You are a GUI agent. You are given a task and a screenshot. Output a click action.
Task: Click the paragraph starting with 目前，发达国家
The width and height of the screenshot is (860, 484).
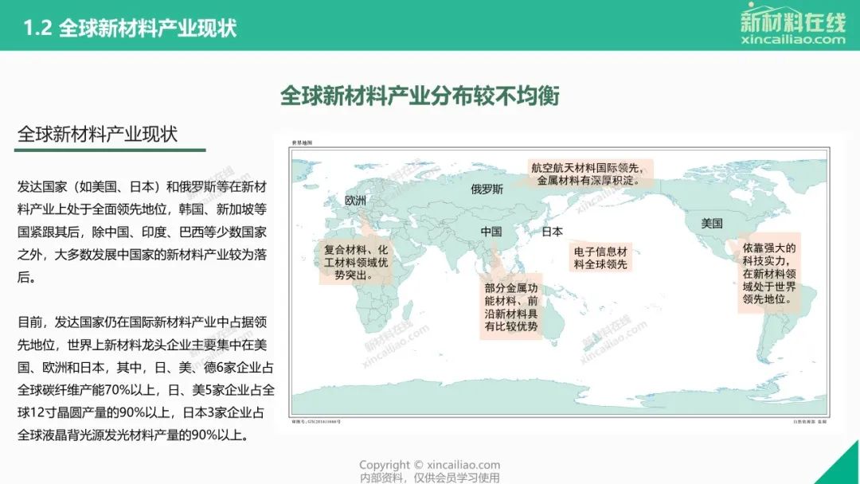click(147, 378)
